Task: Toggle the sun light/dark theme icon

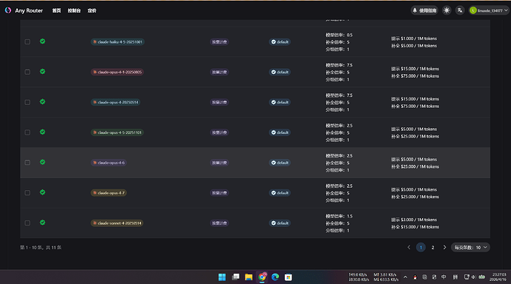Action: 446,10
